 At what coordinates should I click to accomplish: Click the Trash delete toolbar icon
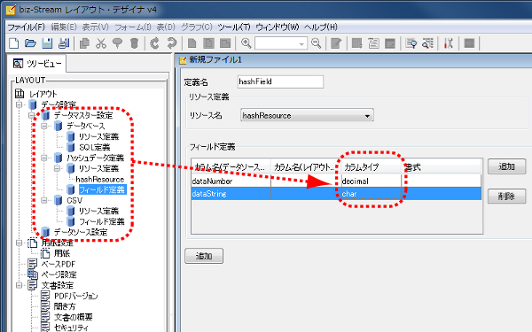135,43
